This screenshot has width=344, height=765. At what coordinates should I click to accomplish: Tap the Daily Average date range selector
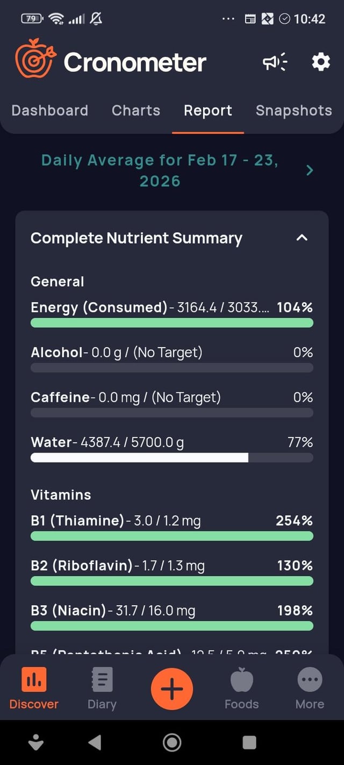click(160, 171)
